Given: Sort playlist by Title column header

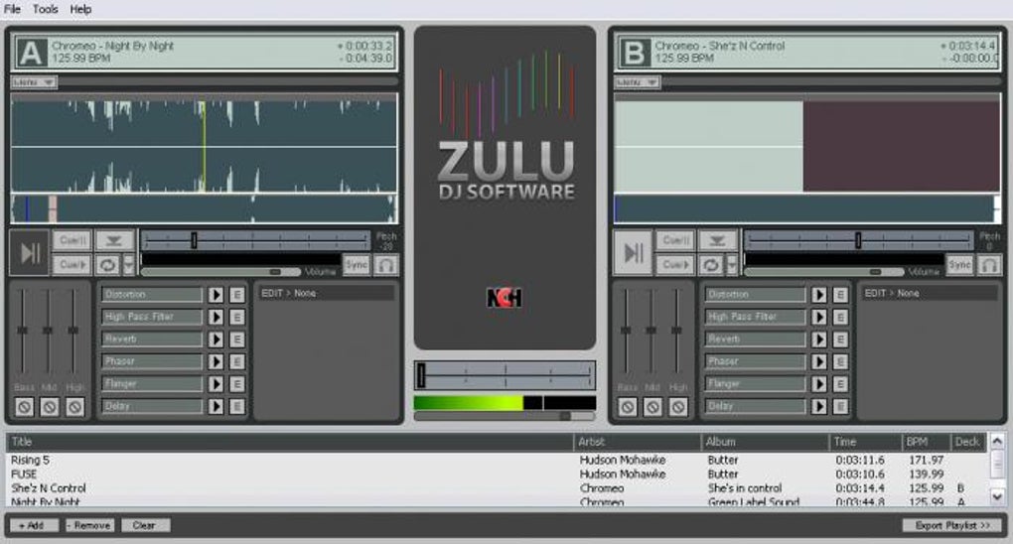Looking at the screenshot, I should point(290,442).
